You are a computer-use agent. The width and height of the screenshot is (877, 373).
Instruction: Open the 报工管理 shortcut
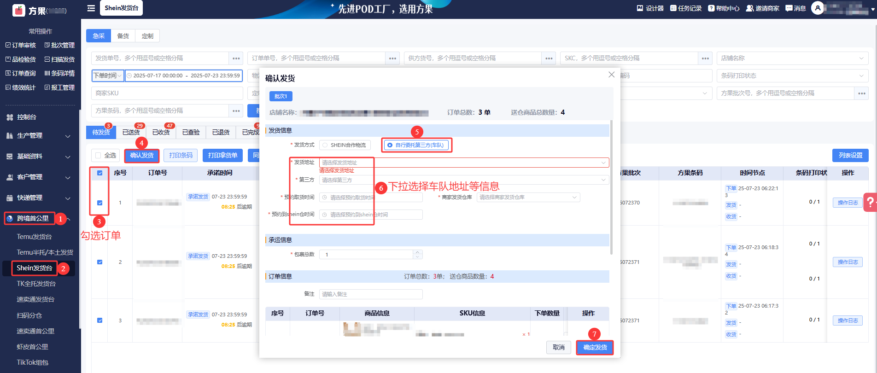59,87
